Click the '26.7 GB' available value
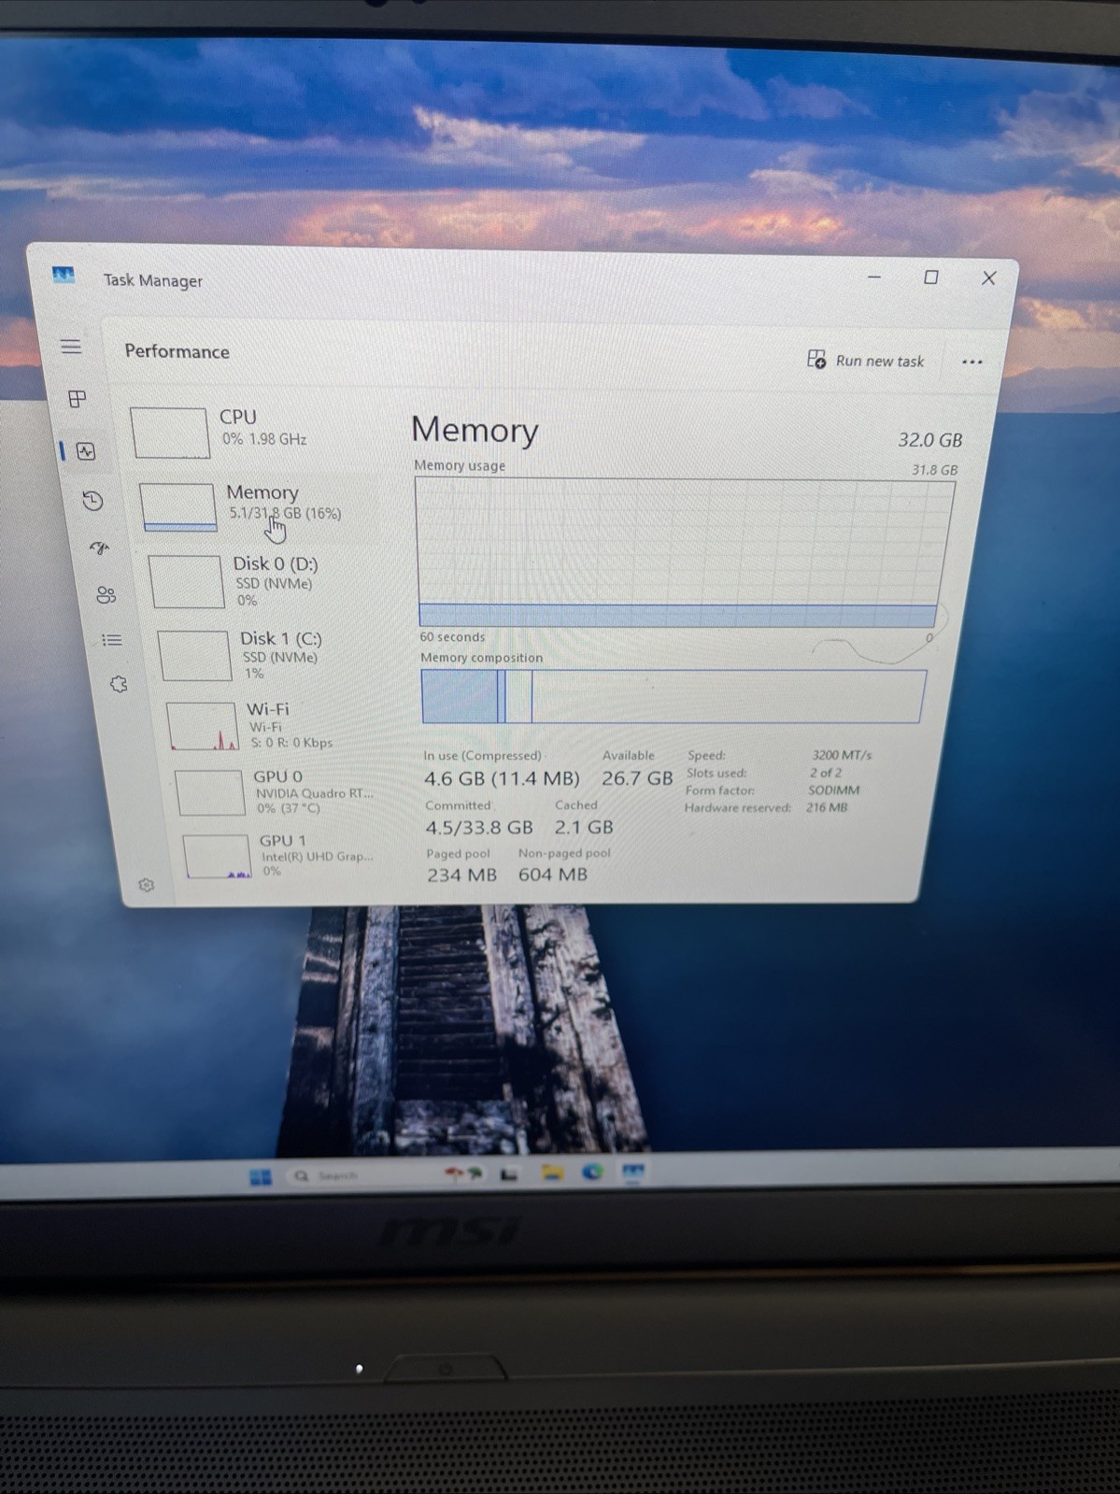 (x=637, y=778)
